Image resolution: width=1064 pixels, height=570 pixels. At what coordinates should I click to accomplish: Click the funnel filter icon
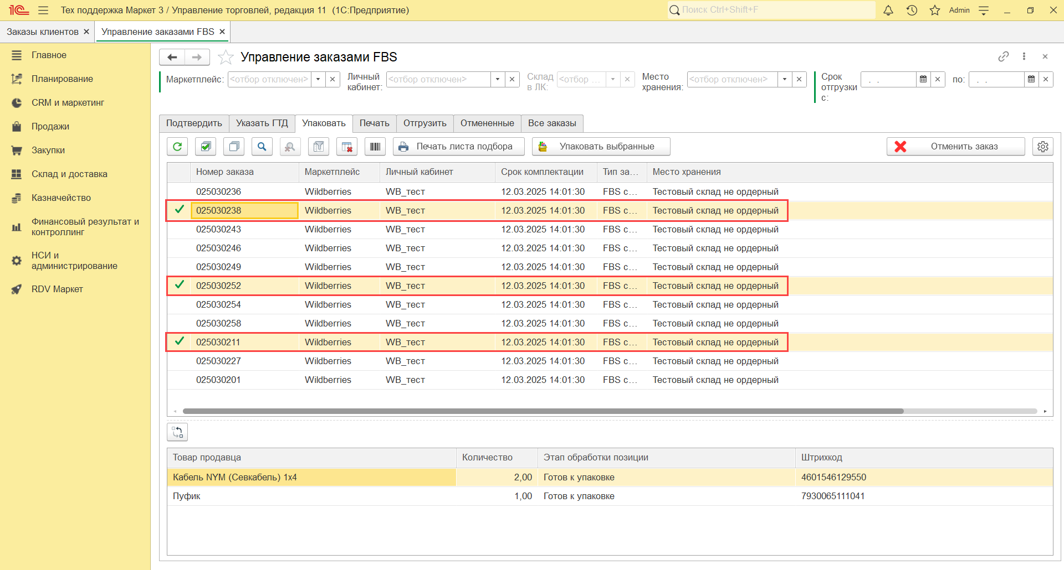[319, 147]
